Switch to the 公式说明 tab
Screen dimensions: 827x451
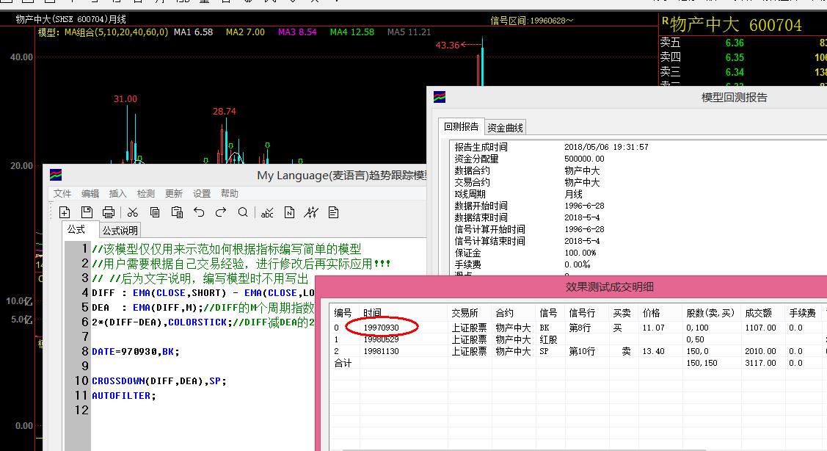tap(120, 230)
